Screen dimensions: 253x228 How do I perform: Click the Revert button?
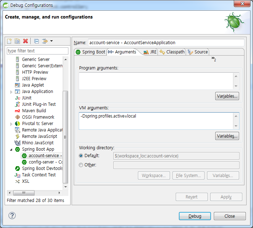click(191, 197)
